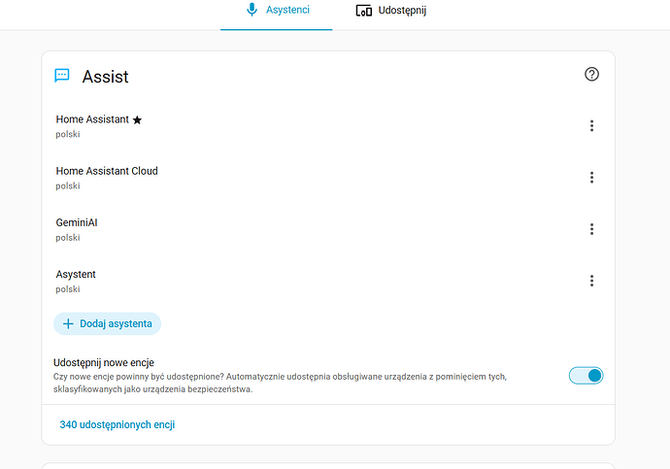Open the three-dot menu for GeminiAI
Viewport: 670px width, 469px height.
coord(591,229)
